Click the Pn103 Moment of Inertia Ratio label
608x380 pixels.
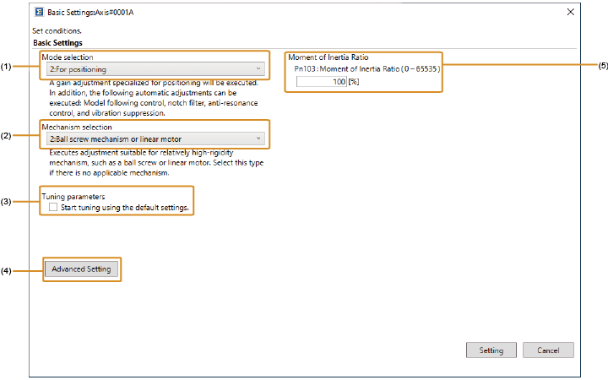(366, 68)
